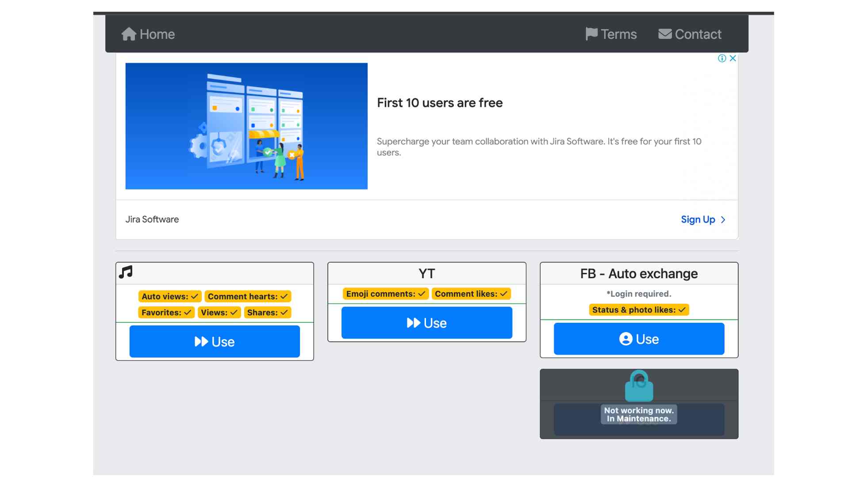
Task: Click the Home house icon
Action: [129, 34]
